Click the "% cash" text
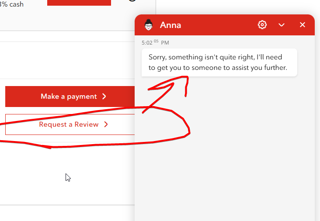 tap(12, 4)
